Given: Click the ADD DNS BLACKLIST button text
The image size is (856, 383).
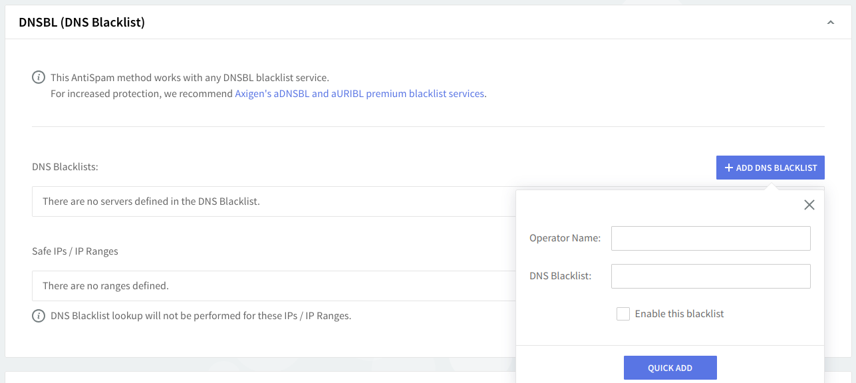Looking at the screenshot, I should click(x=776, y=168).
